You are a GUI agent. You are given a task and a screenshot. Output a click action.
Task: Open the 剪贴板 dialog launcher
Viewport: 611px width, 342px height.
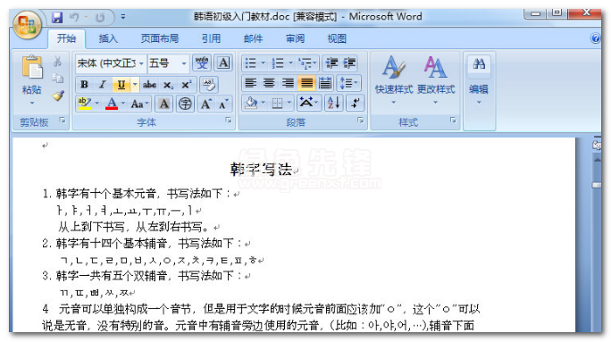(63, 121)
